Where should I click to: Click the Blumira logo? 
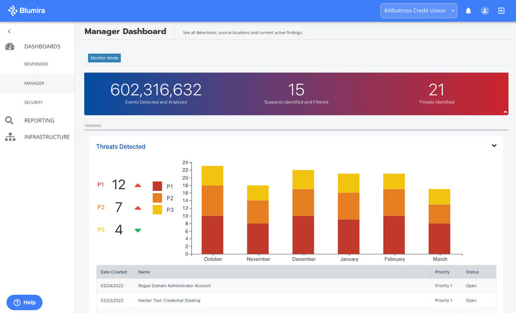click(26, 11)
